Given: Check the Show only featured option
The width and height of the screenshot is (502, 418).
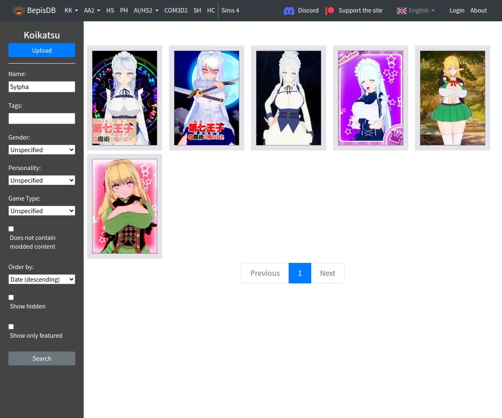Looking at the screenshot, I should tap(11, 326).
